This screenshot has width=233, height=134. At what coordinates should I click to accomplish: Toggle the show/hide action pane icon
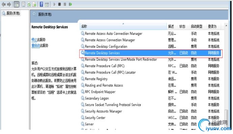[x=47, y=5]
